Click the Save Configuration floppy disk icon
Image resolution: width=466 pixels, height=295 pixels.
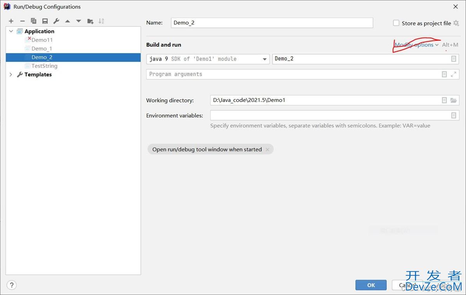(45, 21)
